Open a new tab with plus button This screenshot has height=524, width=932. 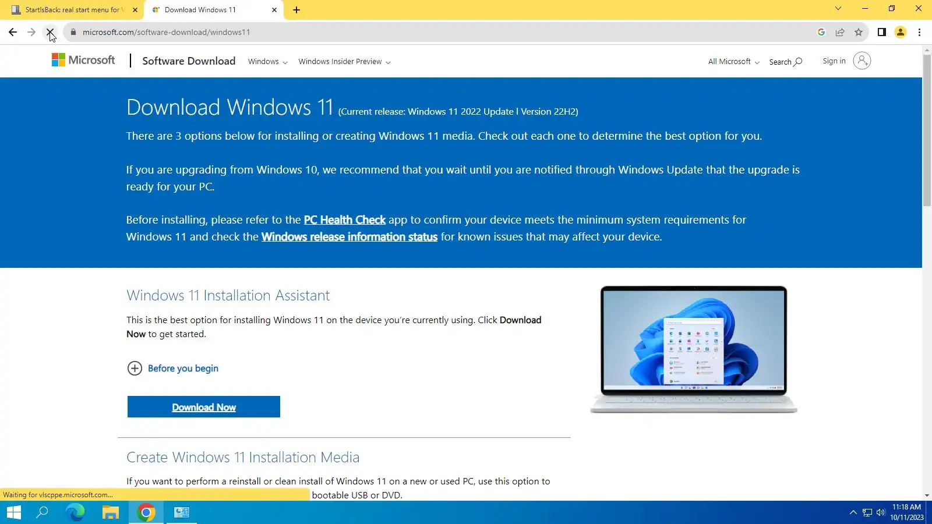coord(296,10)
